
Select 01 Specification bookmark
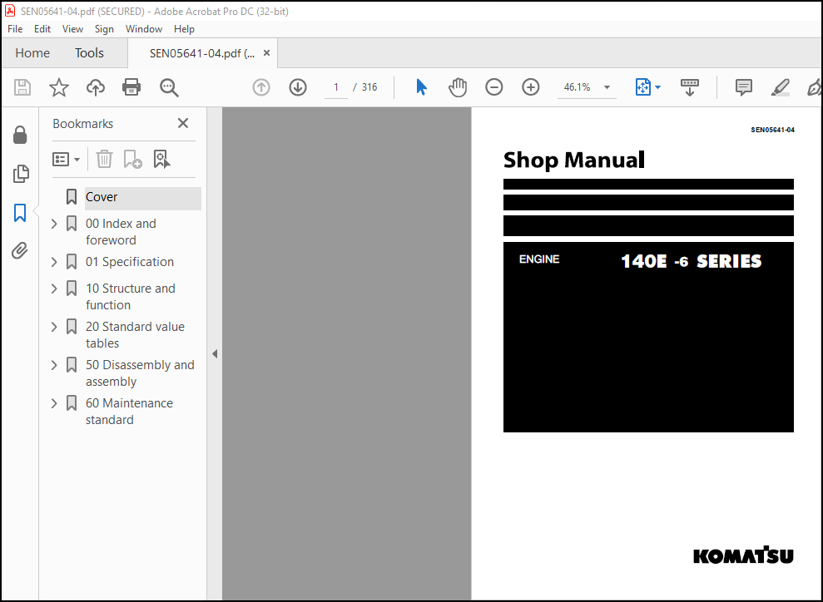pos(130,262)
